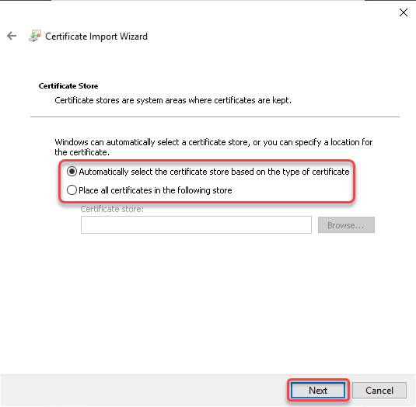The height and width of the screenshot is (407, 416).
Task: Proceed with the Next button
Action: (318, 391)
